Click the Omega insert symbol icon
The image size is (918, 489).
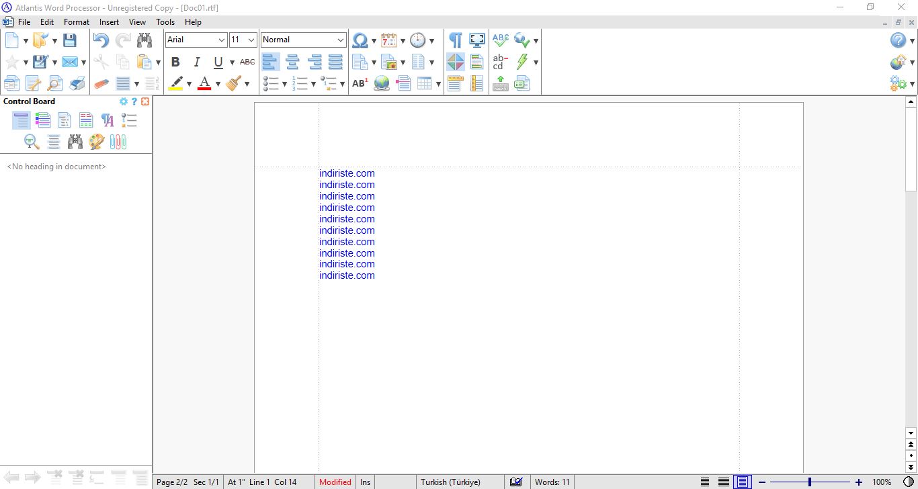(x=360, y=40)
